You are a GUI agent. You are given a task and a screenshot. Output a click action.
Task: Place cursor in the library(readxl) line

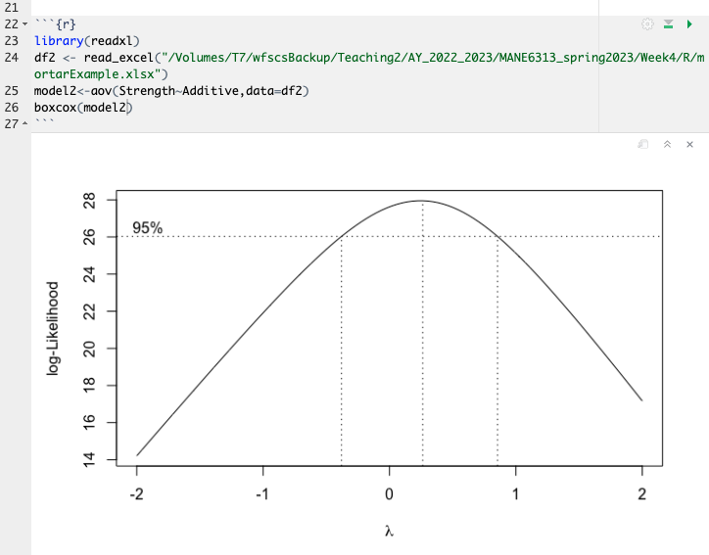tap(86, 40)
